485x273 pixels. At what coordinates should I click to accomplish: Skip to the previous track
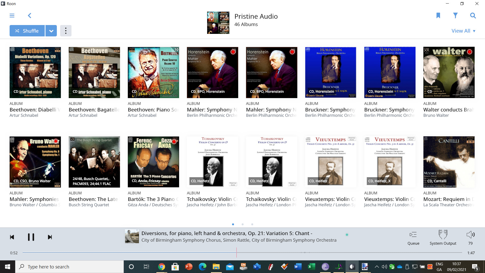[x=12, y=237]
